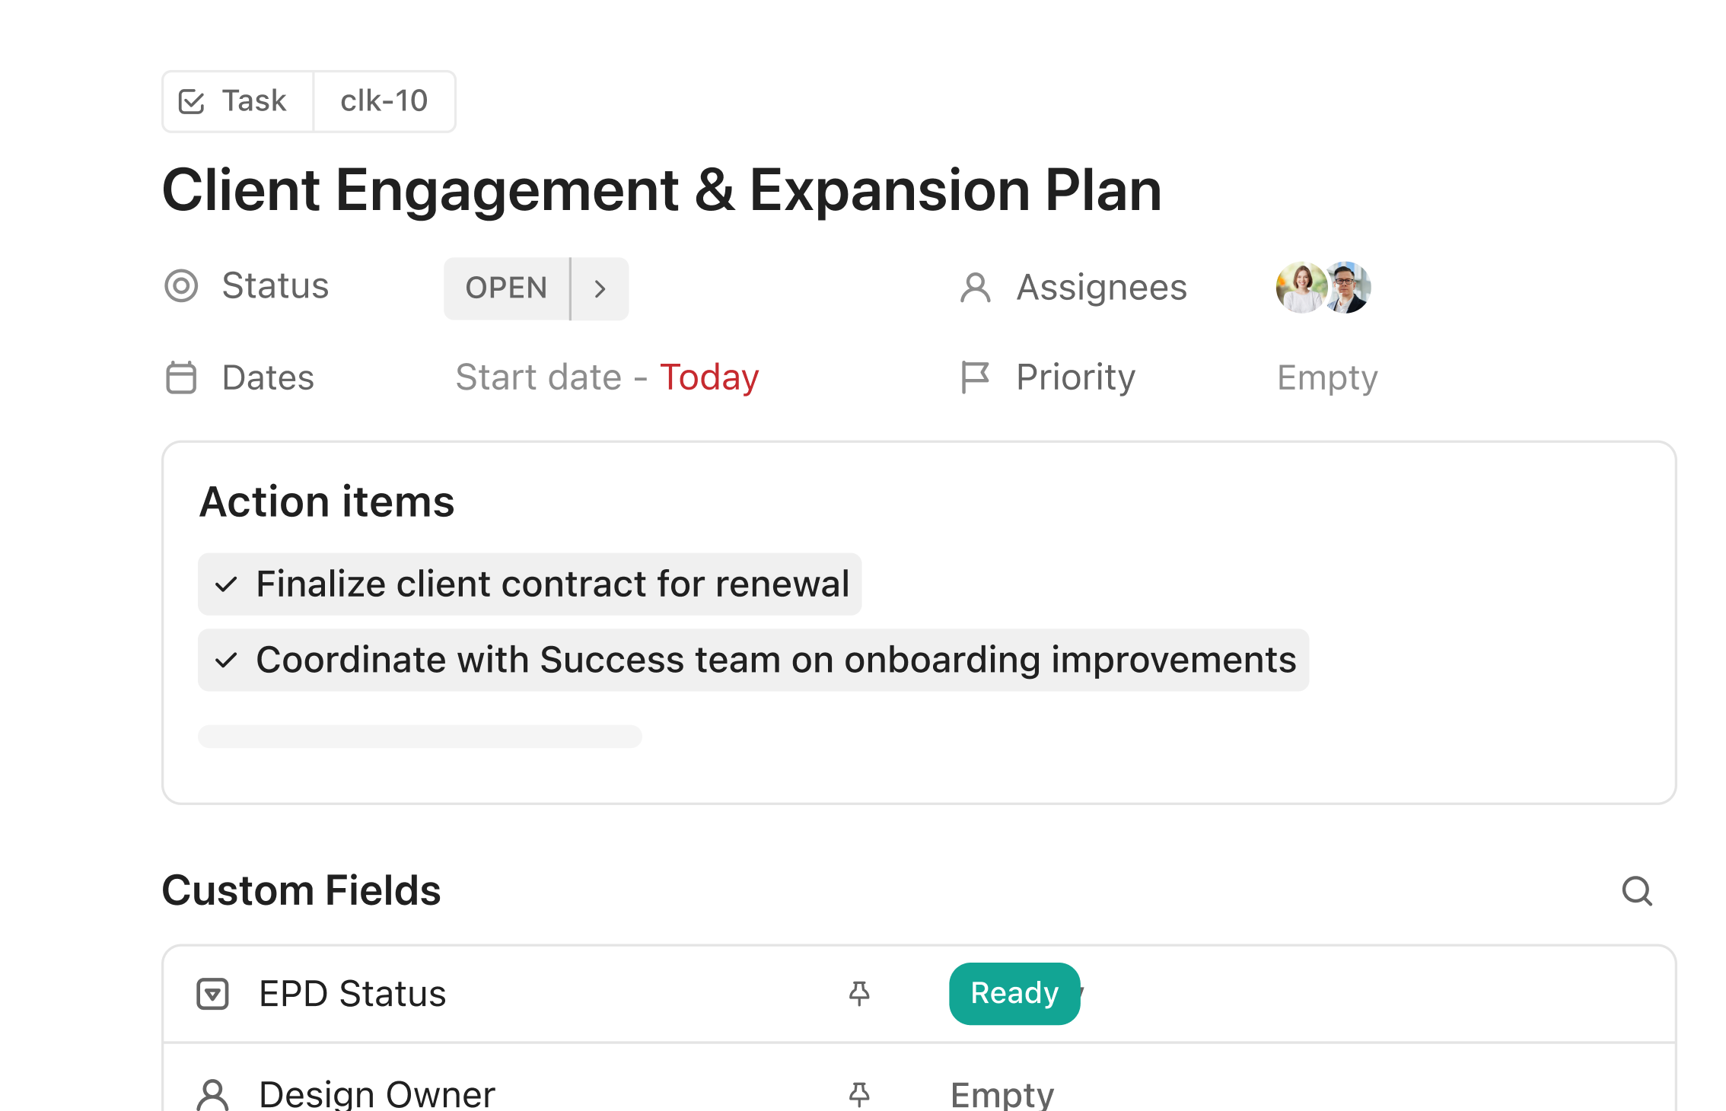Click the Status target icon
This screenshot has height=1111, width=1726.
(x=181, y=286)
